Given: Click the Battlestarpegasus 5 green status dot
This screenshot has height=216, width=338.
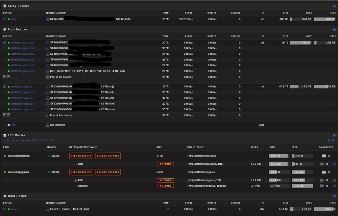Looking at the screenshot, I should tap(9, 109).
